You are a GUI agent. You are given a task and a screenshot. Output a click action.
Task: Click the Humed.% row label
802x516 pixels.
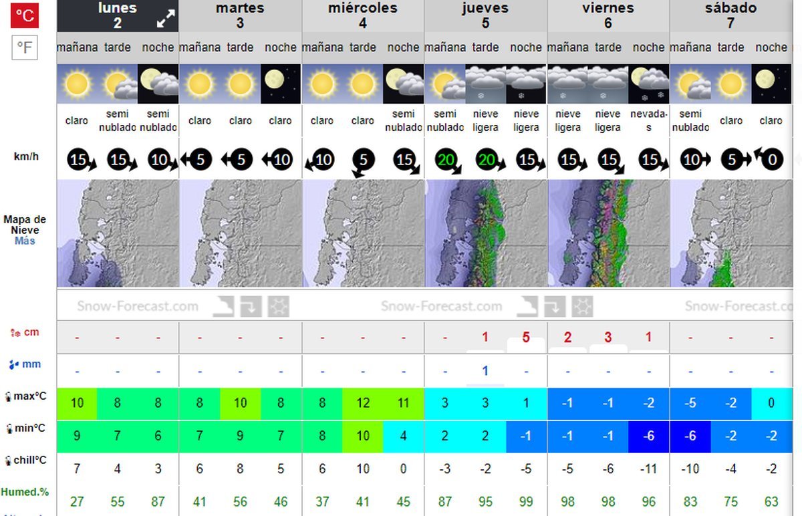(x=25, y=492)
